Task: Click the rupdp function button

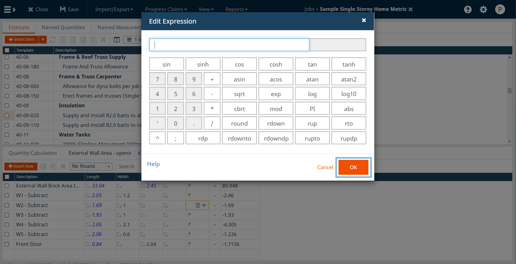Action: click(349, 138)
